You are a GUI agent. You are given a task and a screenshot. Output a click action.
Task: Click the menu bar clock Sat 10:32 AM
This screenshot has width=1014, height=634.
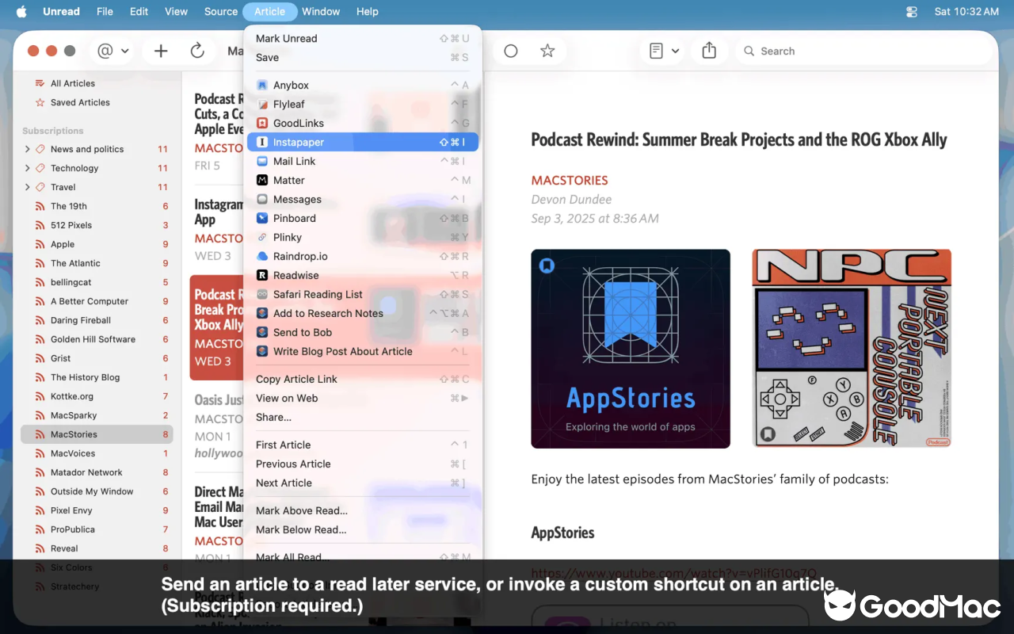(x=966, y=11)
